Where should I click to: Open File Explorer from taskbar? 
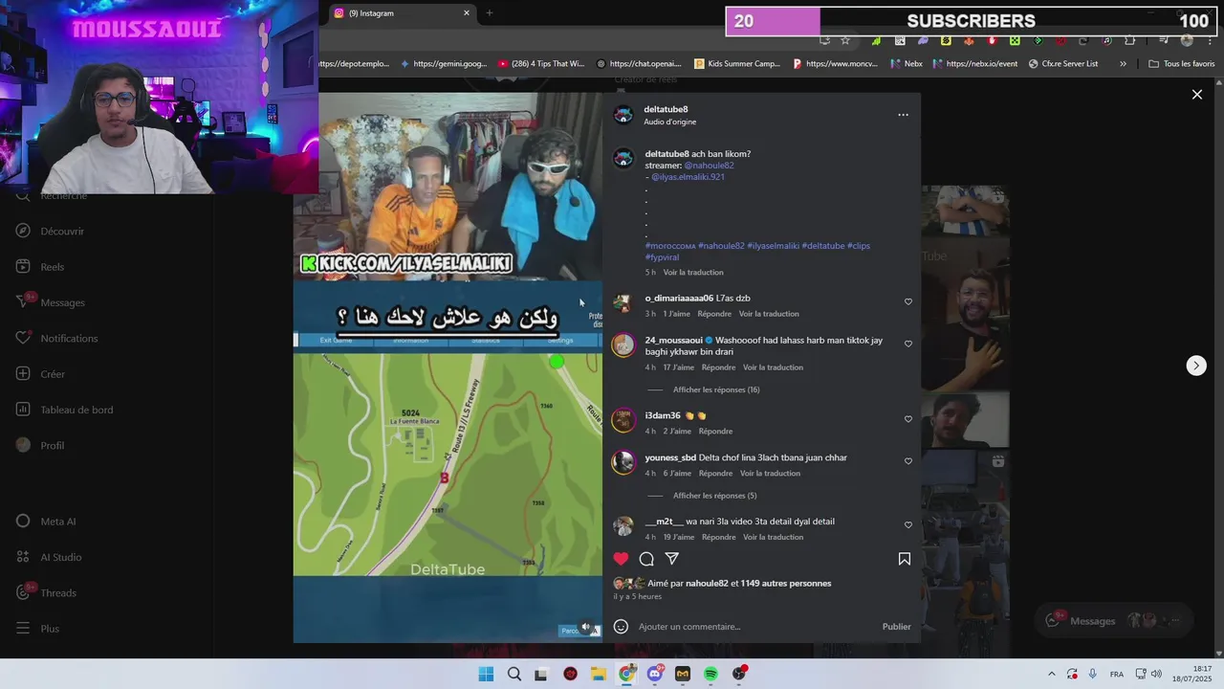point(599,675)
